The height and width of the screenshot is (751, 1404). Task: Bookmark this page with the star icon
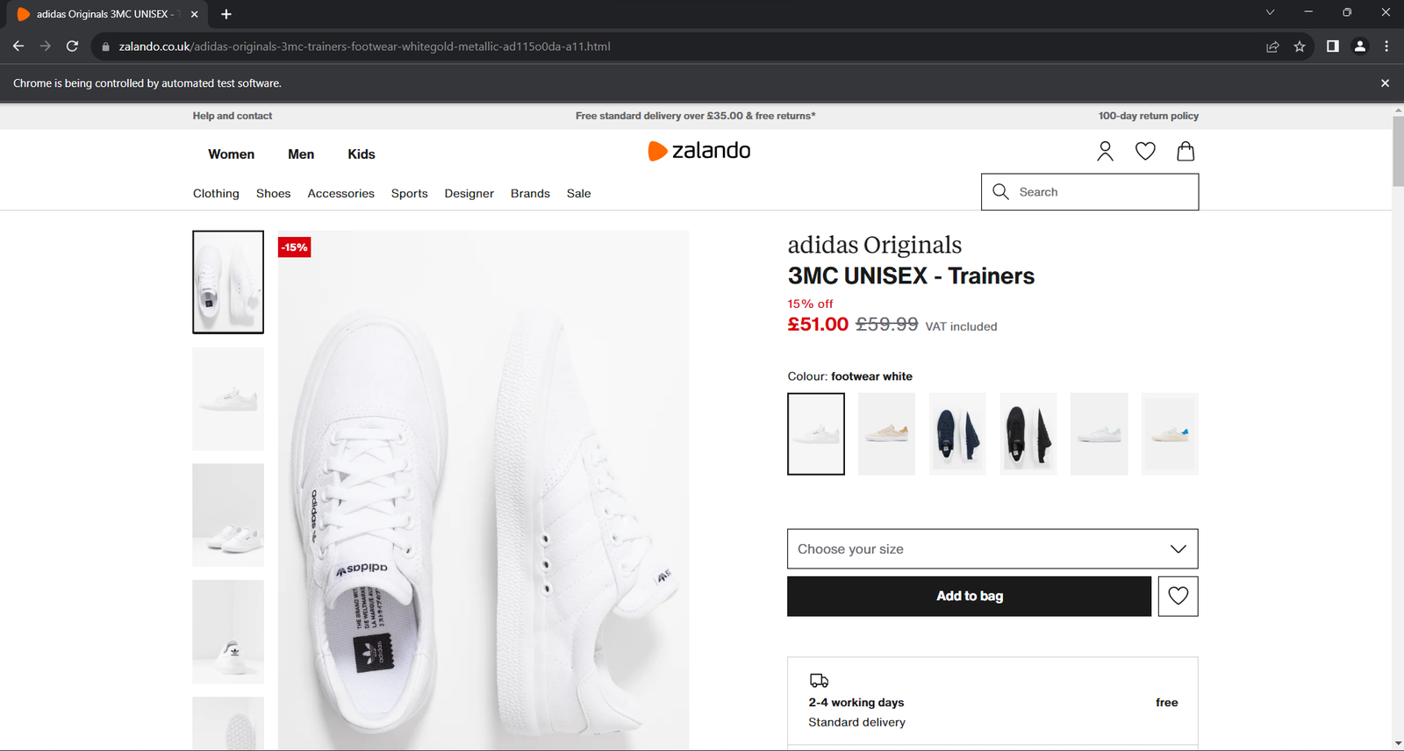pyautogui.click(x=1300, y=46)
